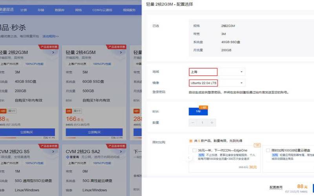Switch to the CDN与云通信 tab
The height and width of the screenshot is (196, 314).
[102, 10]
